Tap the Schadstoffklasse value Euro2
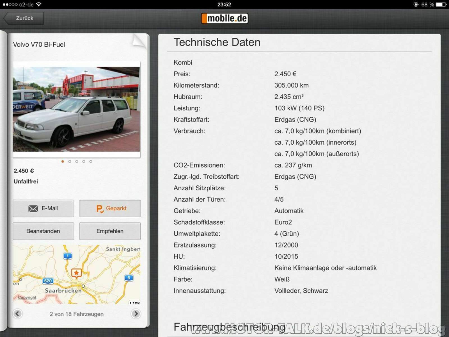 pos(283,222)
